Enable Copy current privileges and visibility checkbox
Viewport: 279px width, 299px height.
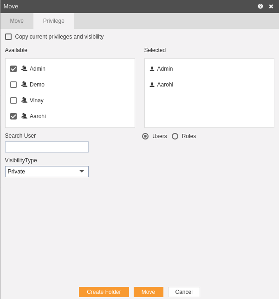coord(8,37)
